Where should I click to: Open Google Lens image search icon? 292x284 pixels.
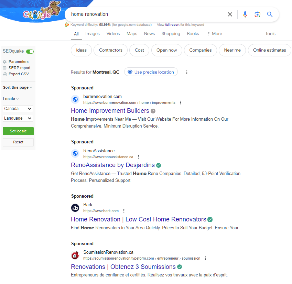(x=258, y=14)
